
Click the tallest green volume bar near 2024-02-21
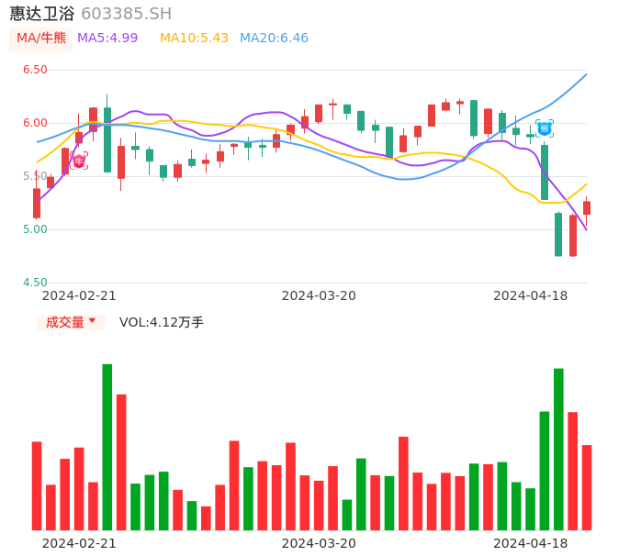107,447
